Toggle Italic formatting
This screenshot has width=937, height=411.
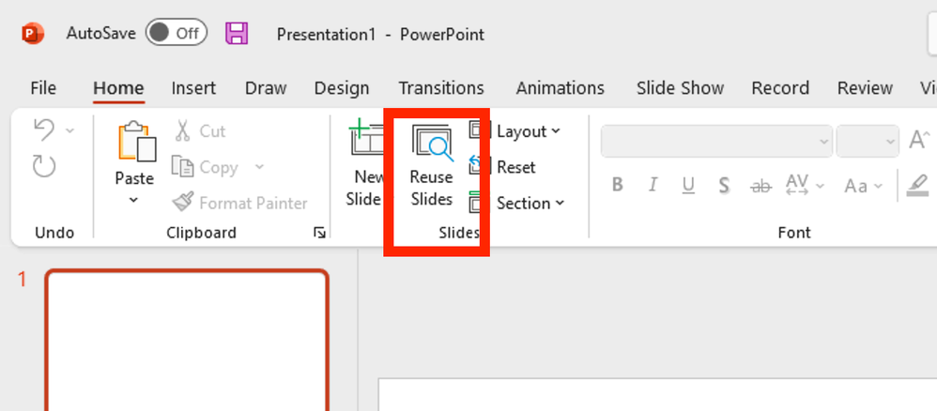[x=653, y=186]
